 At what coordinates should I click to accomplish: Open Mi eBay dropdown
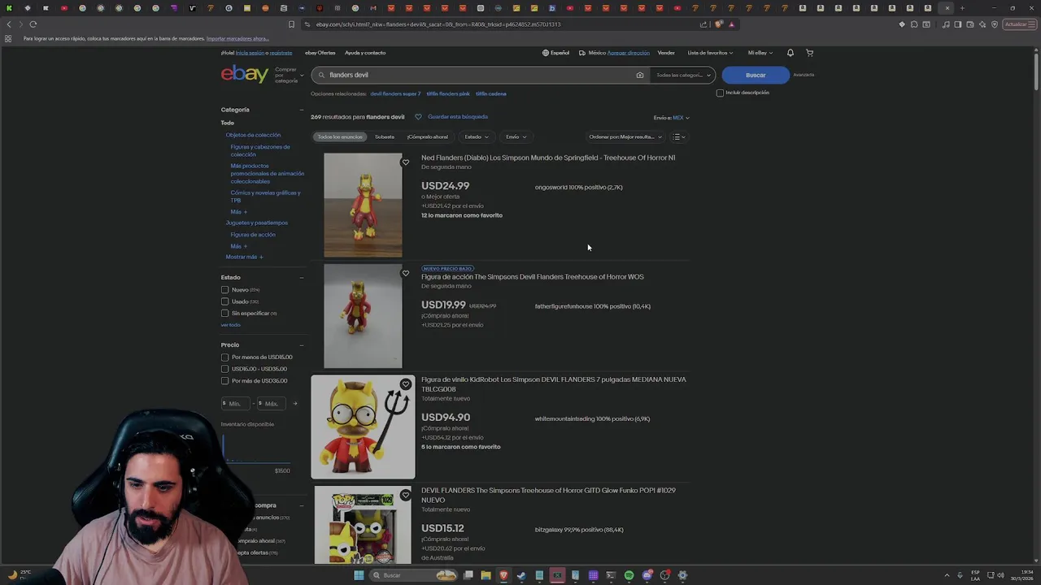click(760, 53)
